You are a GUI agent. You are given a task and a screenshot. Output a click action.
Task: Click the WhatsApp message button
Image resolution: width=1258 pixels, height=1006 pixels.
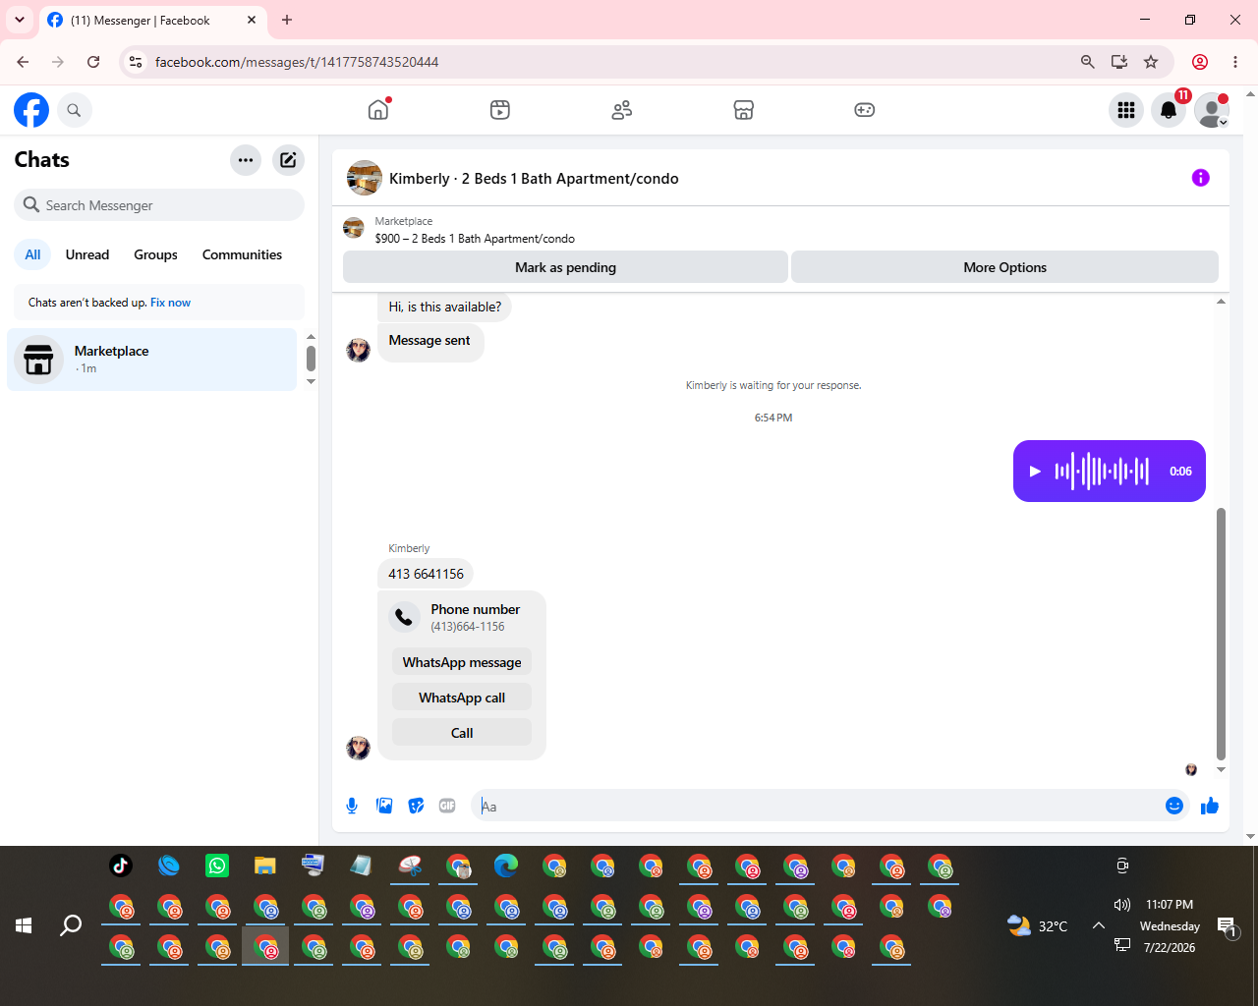(x=462, y=662)
